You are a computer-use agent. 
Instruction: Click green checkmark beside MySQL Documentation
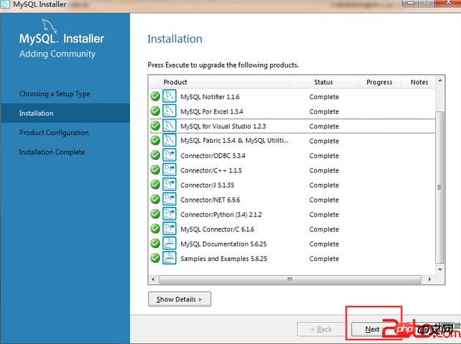point(155,244)
